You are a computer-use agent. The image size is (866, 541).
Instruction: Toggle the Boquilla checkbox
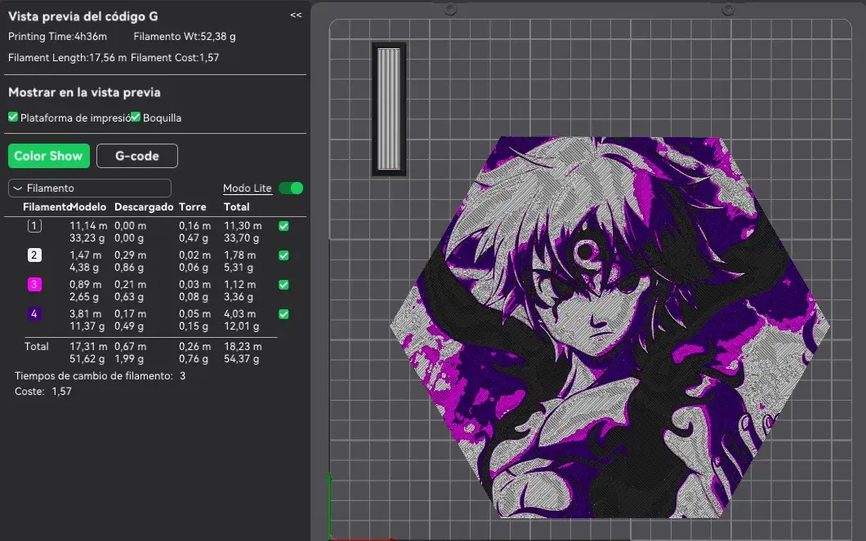click(136, 117)
